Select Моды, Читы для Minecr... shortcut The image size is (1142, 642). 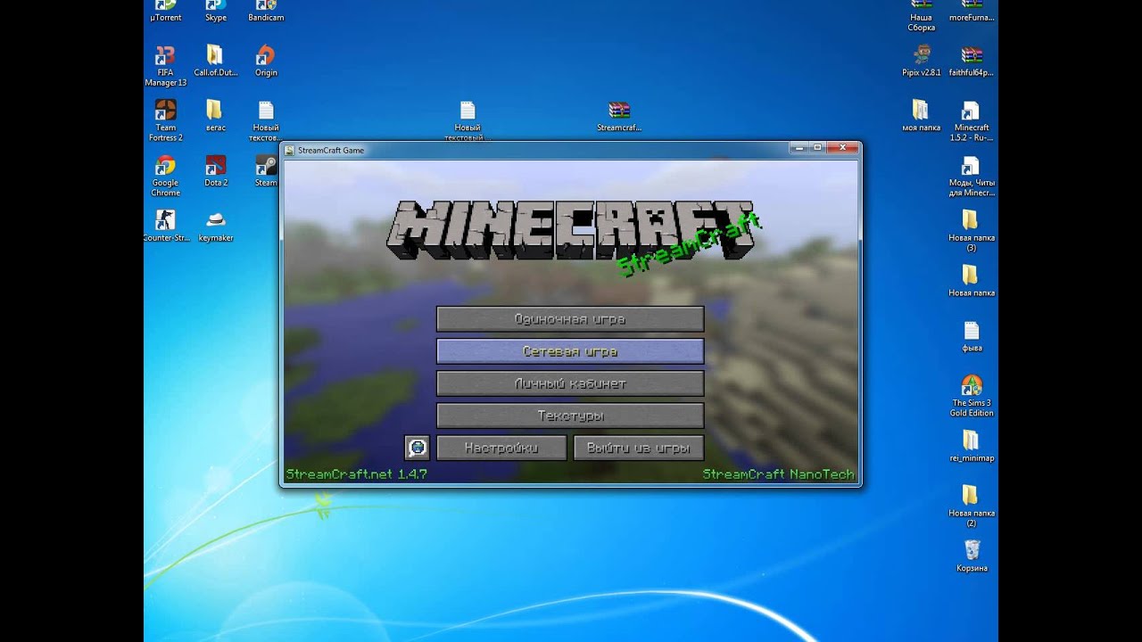tap(972, 177)
